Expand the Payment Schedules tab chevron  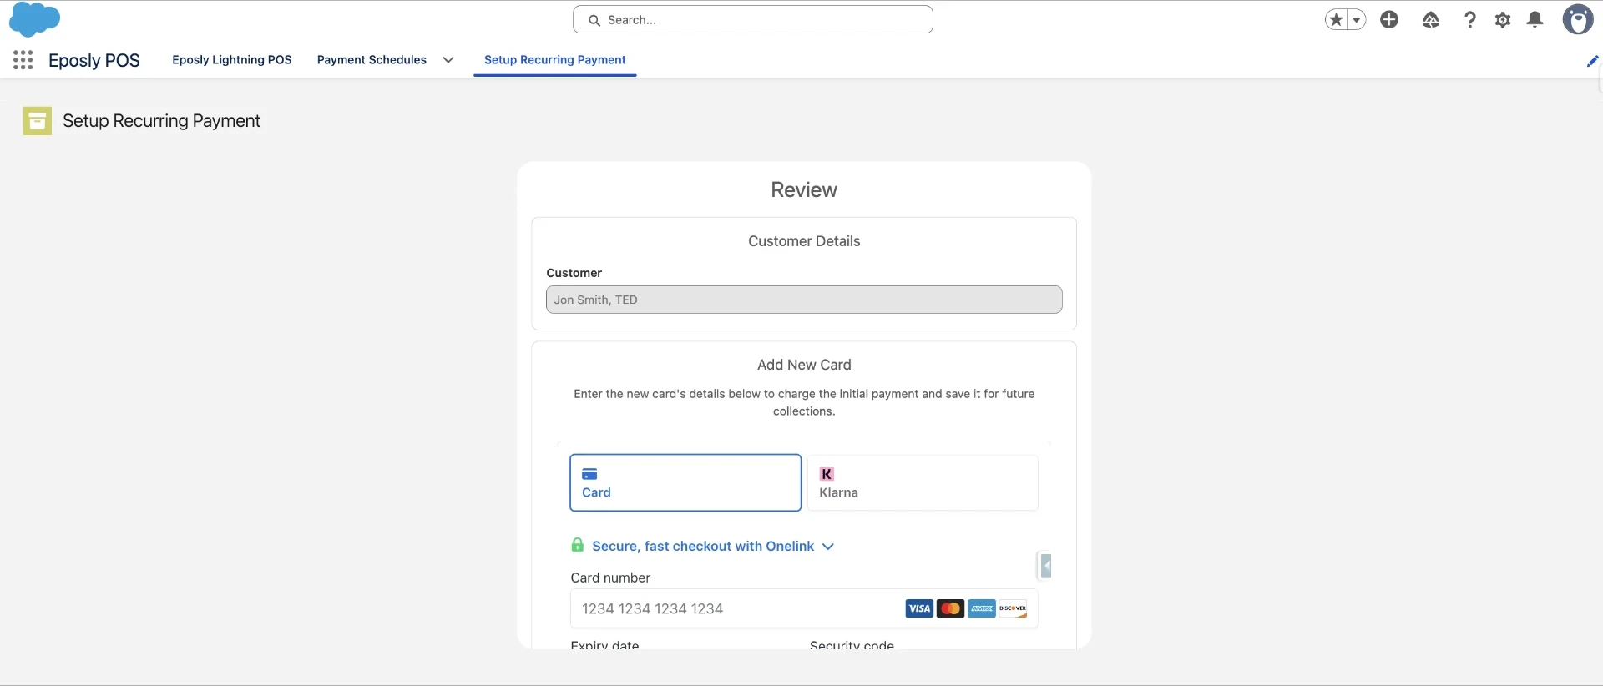pos(448,60)
